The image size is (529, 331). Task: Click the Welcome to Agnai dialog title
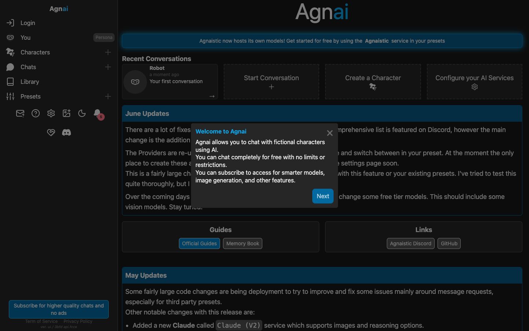pos(221,132)
